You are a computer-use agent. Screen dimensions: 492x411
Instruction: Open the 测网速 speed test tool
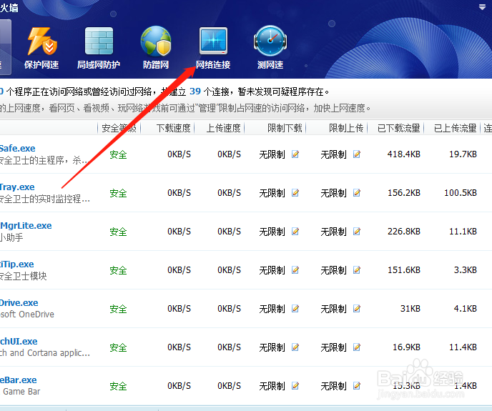(x=270, y=48)
